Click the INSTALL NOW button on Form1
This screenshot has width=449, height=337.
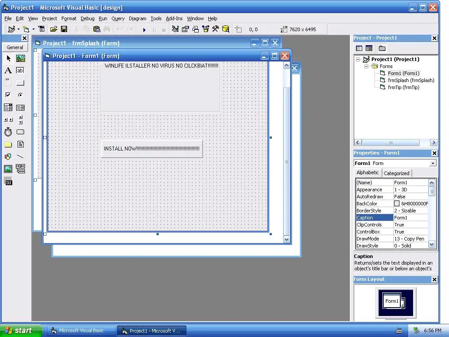pos(152,149)
